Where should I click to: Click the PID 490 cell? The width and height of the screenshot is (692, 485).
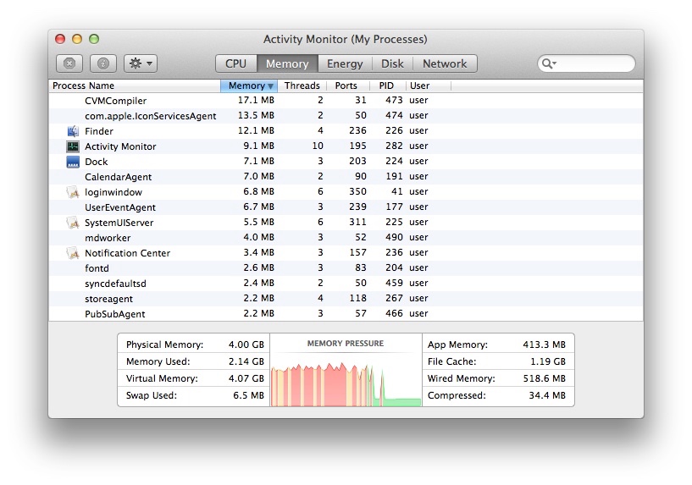(394, 237)
